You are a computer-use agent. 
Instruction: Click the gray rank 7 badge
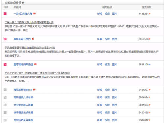[x=5, y=113]
